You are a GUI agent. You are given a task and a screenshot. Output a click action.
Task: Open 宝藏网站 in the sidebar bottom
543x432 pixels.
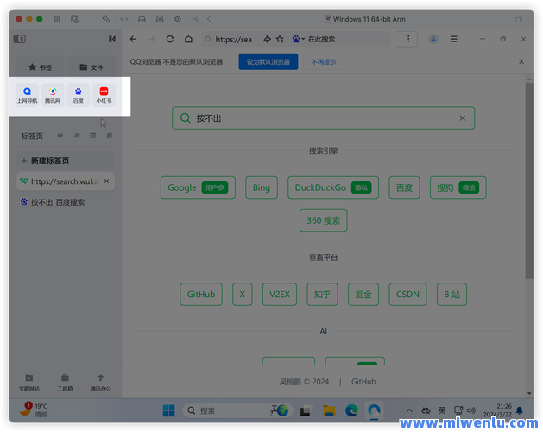(29, 383)
